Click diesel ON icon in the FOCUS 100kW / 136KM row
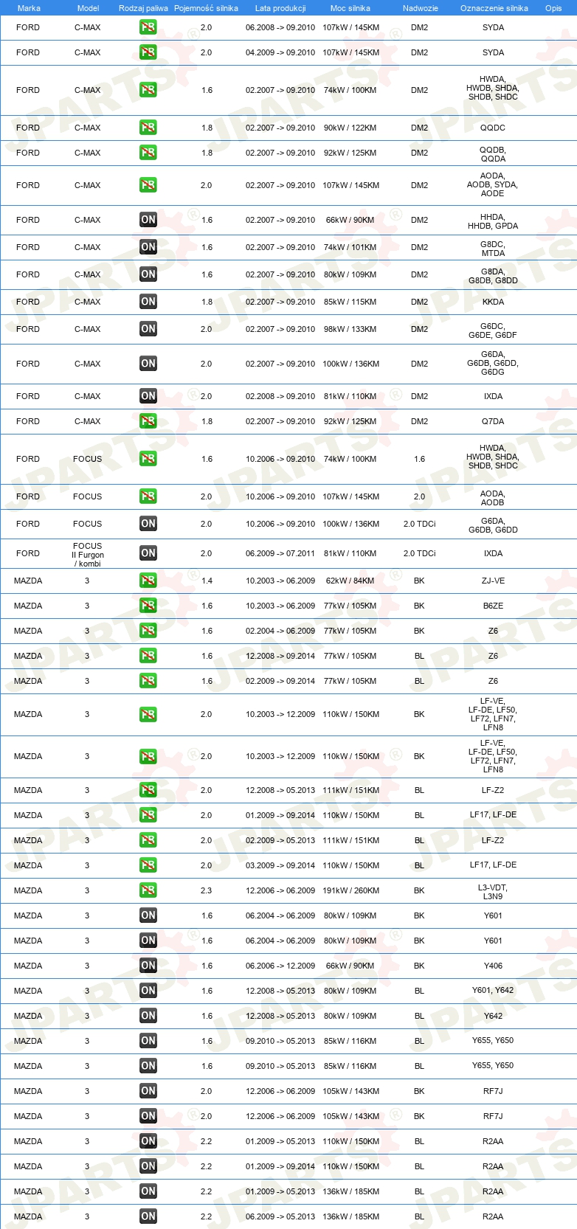 point(148,524)
